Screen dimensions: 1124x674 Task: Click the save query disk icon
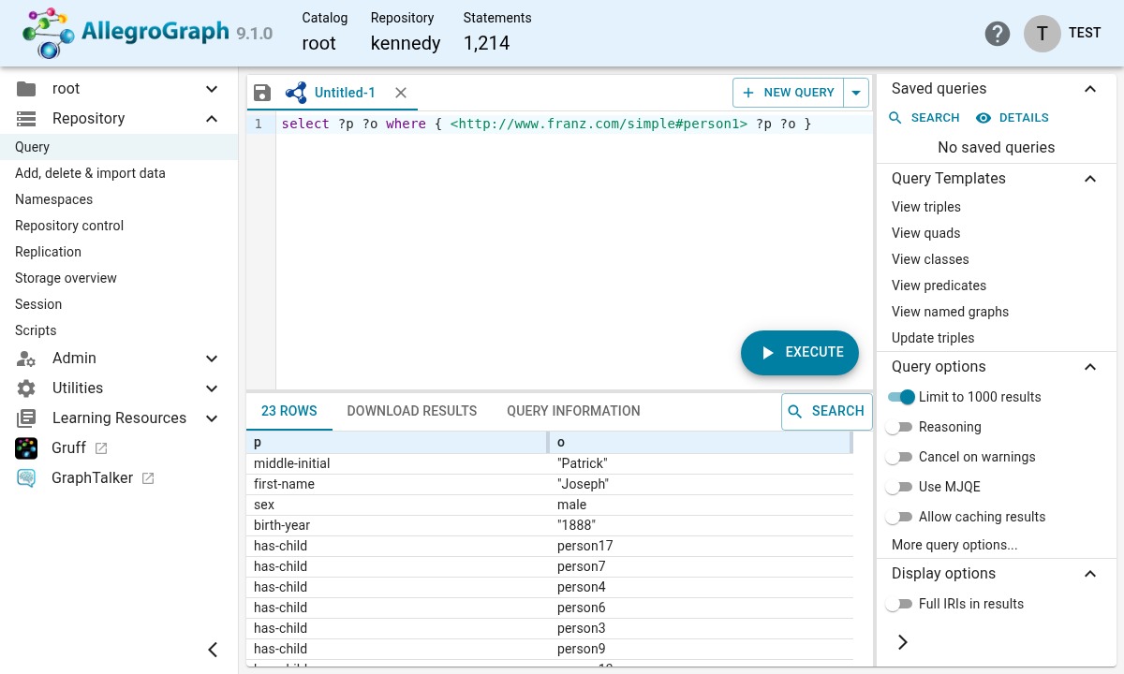point(262,93)
